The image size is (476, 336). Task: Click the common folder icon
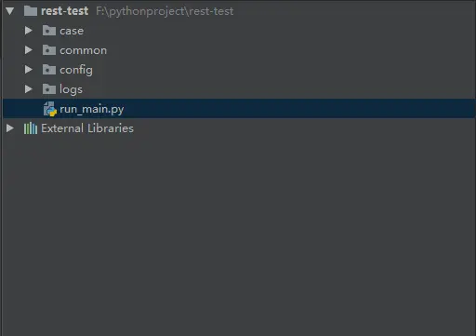point(49,50)
